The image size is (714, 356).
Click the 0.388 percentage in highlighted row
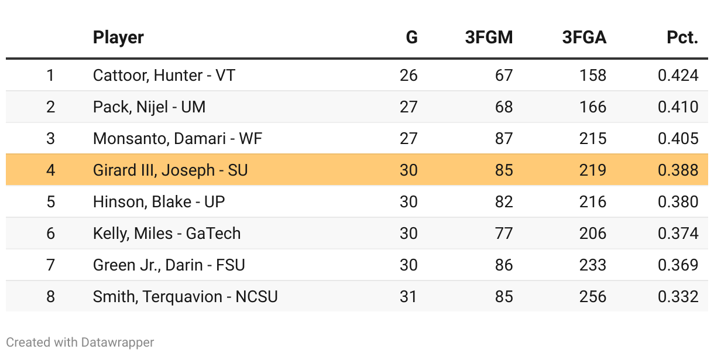click(678, 170)
